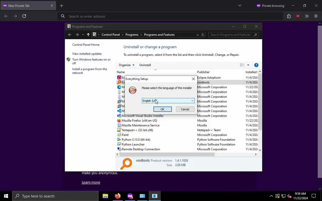322x201 pixels.
Task: Show hidden system tray icons
Action: (271, 196)
